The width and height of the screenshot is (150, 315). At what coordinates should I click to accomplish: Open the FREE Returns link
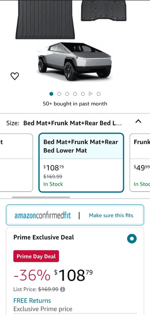(x=32, y=301)
